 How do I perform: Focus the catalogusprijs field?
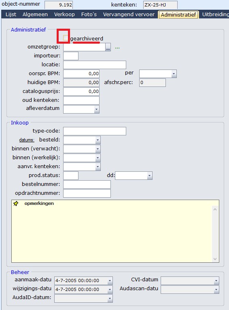pyautogui.click(x=81, y=91)
